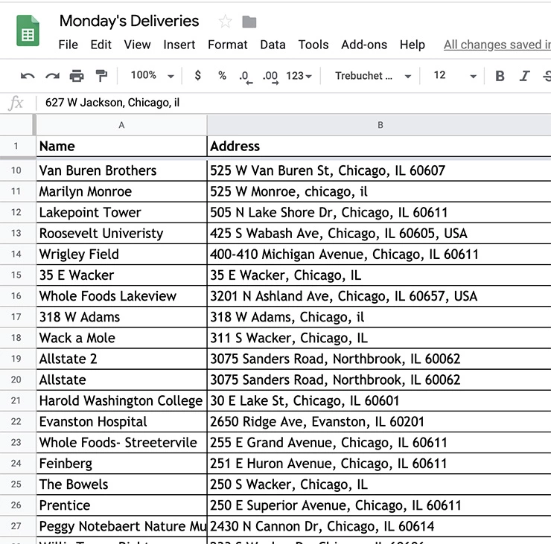
Task: Click the Redo icon
Action: click(52, 76)
